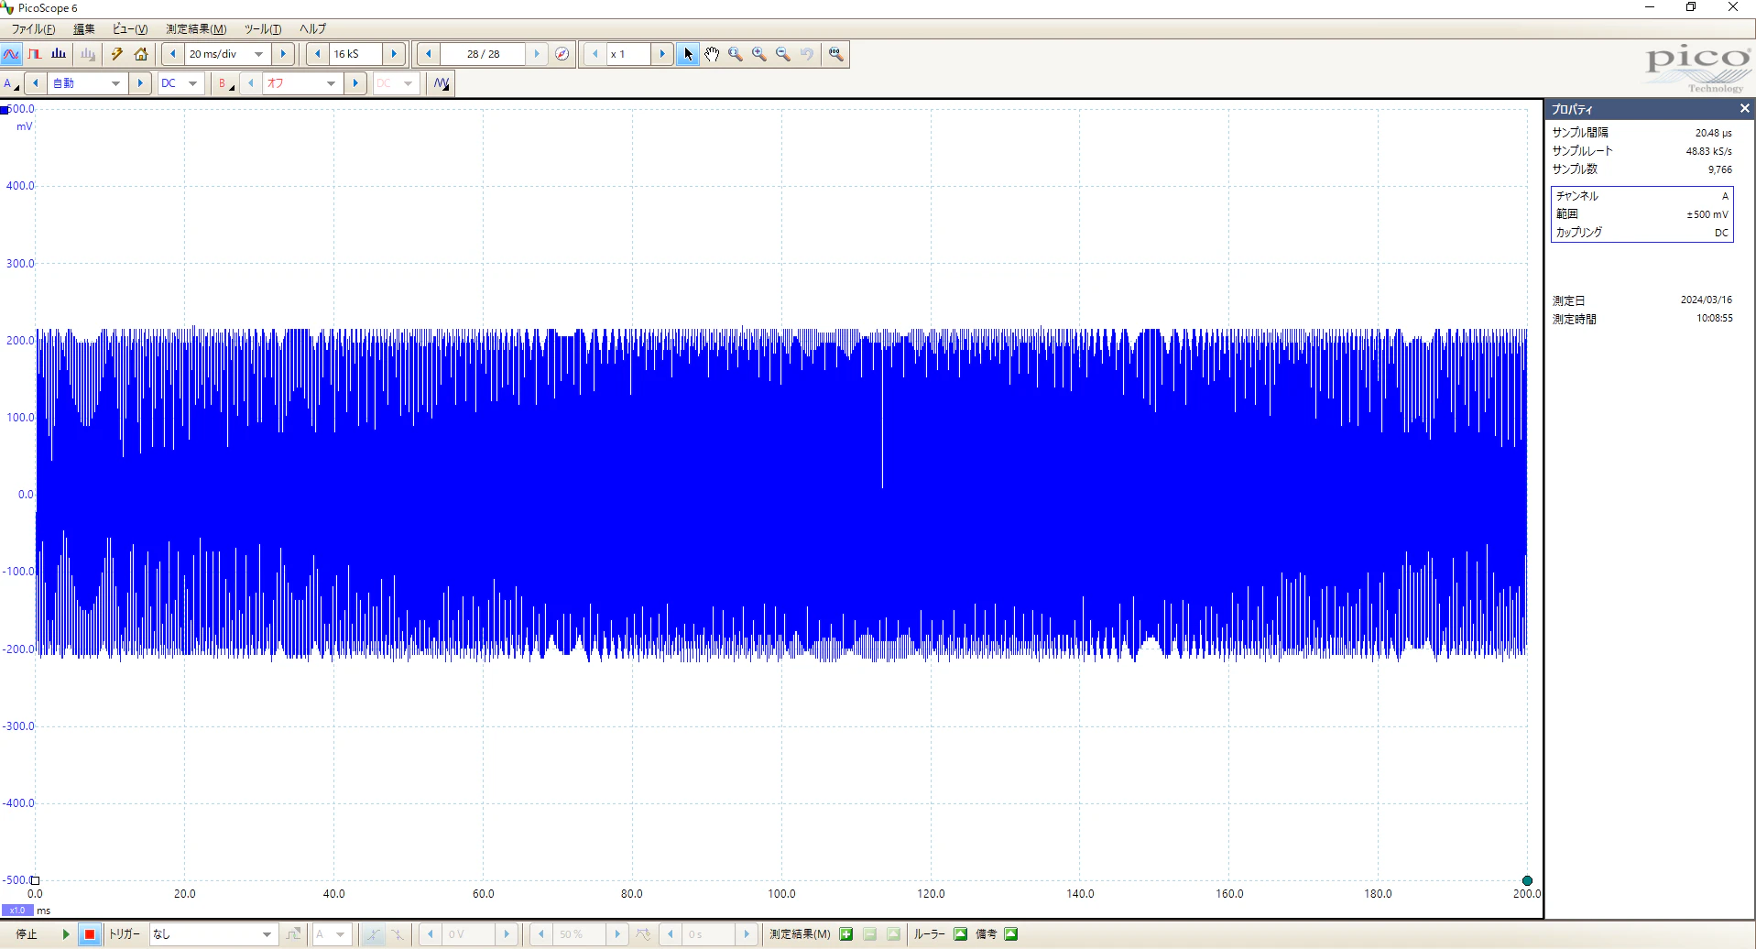Increase the x 1 zoom factor
The width and height of the screenshot is (1756, 949).
(x=662, y=54)
